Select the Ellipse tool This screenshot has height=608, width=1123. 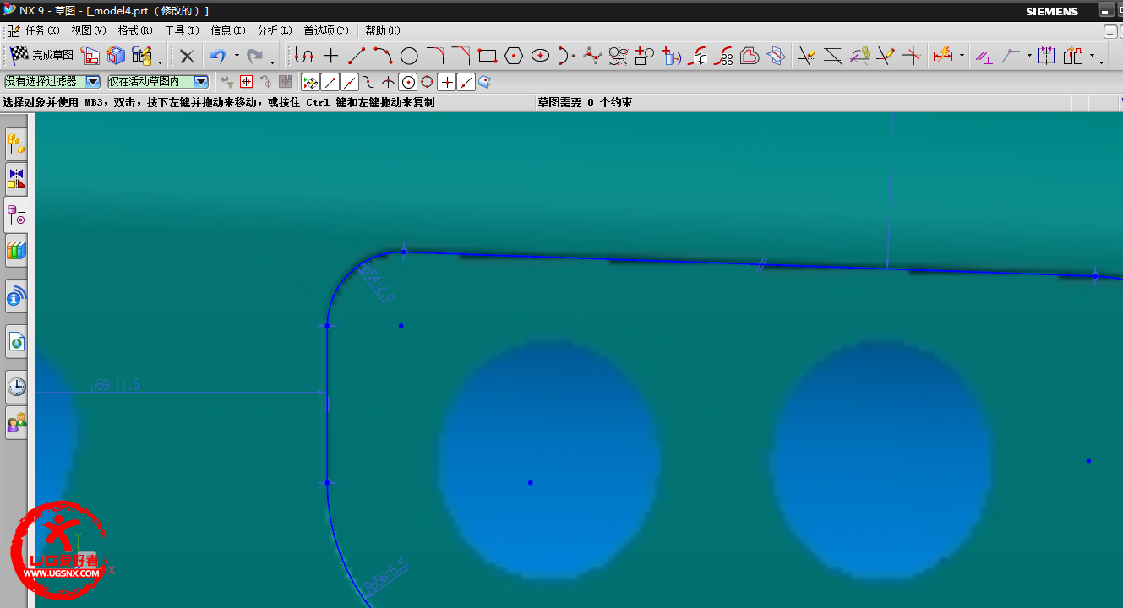(540, 57)
